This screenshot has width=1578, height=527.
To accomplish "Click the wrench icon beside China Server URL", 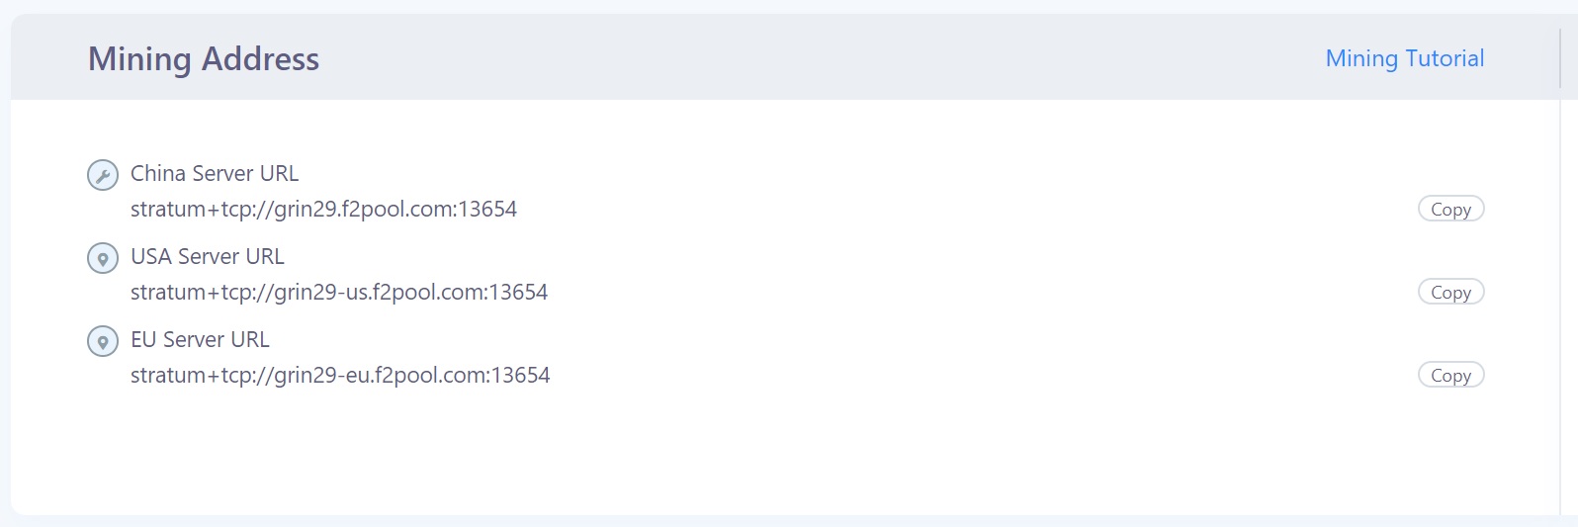I will pyautogui.click(x=103, y=175).
